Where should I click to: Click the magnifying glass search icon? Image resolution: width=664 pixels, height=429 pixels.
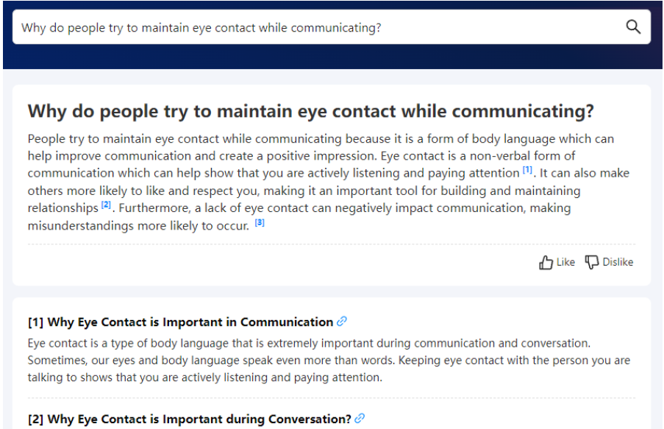[632, 27]
